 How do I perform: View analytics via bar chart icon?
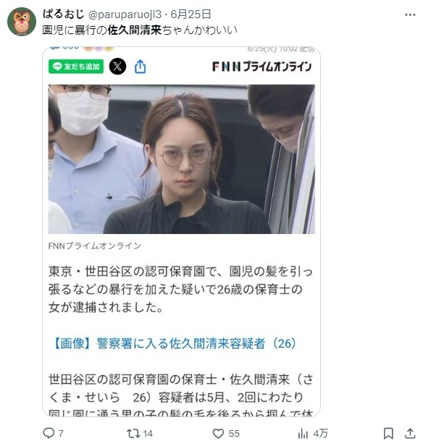click(x=303, y=433)
